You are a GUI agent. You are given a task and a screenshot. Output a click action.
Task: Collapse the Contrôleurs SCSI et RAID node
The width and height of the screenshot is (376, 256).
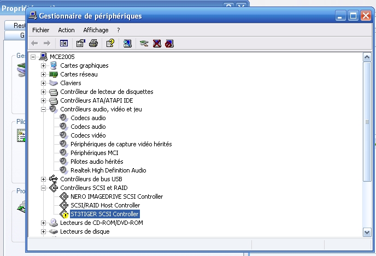coord(43,188)
